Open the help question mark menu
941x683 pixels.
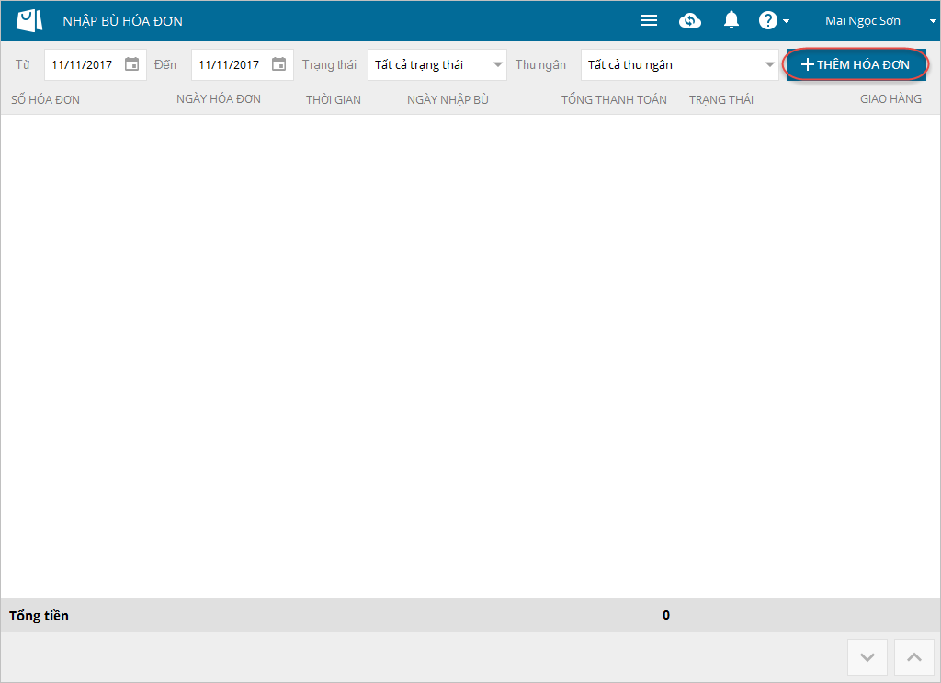[767, 20]
